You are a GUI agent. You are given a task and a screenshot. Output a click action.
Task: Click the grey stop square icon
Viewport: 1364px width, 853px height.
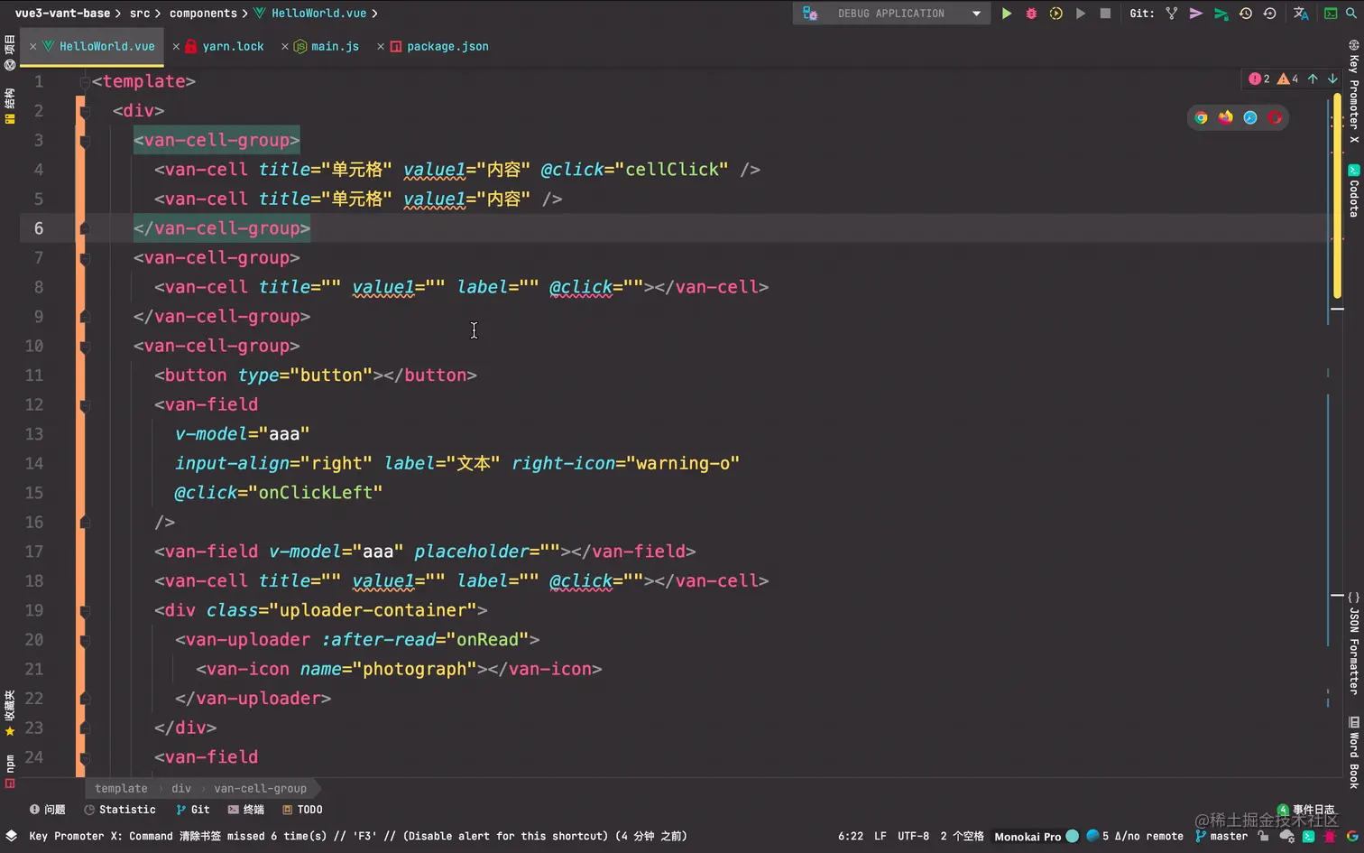(1105, 14)
